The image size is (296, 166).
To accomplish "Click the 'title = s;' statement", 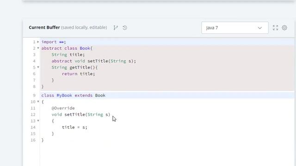I will (74, 127).
